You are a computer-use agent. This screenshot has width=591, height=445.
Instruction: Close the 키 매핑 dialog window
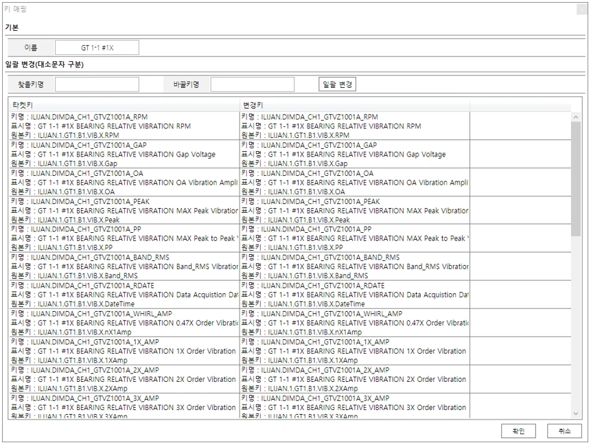[x=581, y=10]
